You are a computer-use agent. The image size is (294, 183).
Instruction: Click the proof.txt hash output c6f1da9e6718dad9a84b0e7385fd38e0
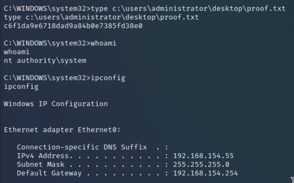pyautogui.click(x=73, y=26)
